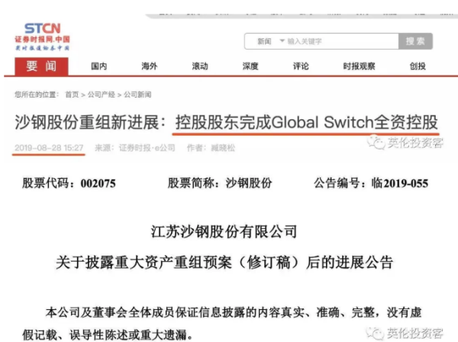Click the author name 臧晓松
The image size is (458, 342).
coord(223,148)
